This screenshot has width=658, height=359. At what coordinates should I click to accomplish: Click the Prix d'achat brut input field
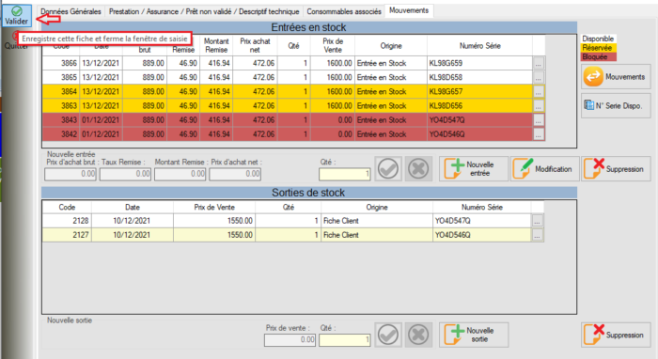pyautogui.click(x=70, y=174)
